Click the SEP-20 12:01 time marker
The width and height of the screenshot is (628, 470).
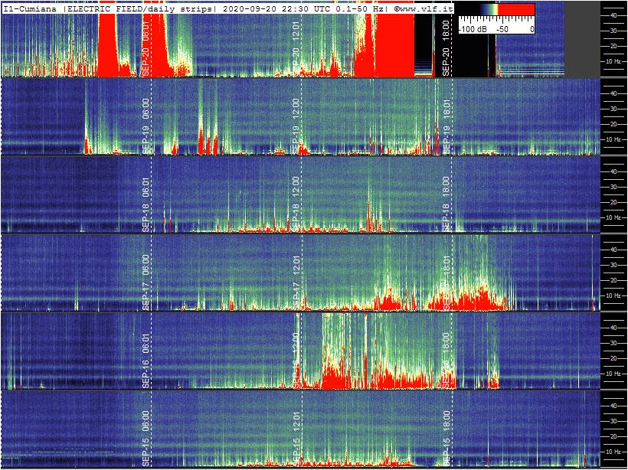click(297, 48)
